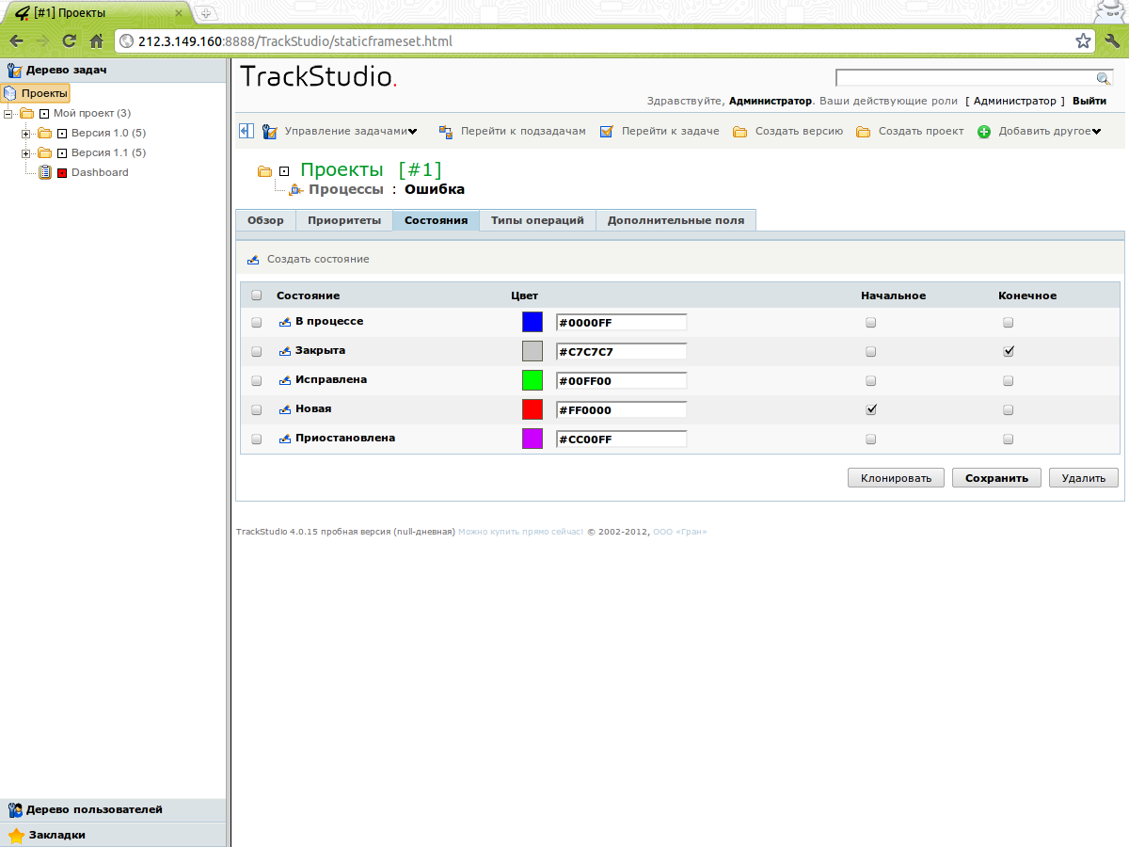
Task: Click the edit icon beside Закрыта
Action: click(285, 351)
